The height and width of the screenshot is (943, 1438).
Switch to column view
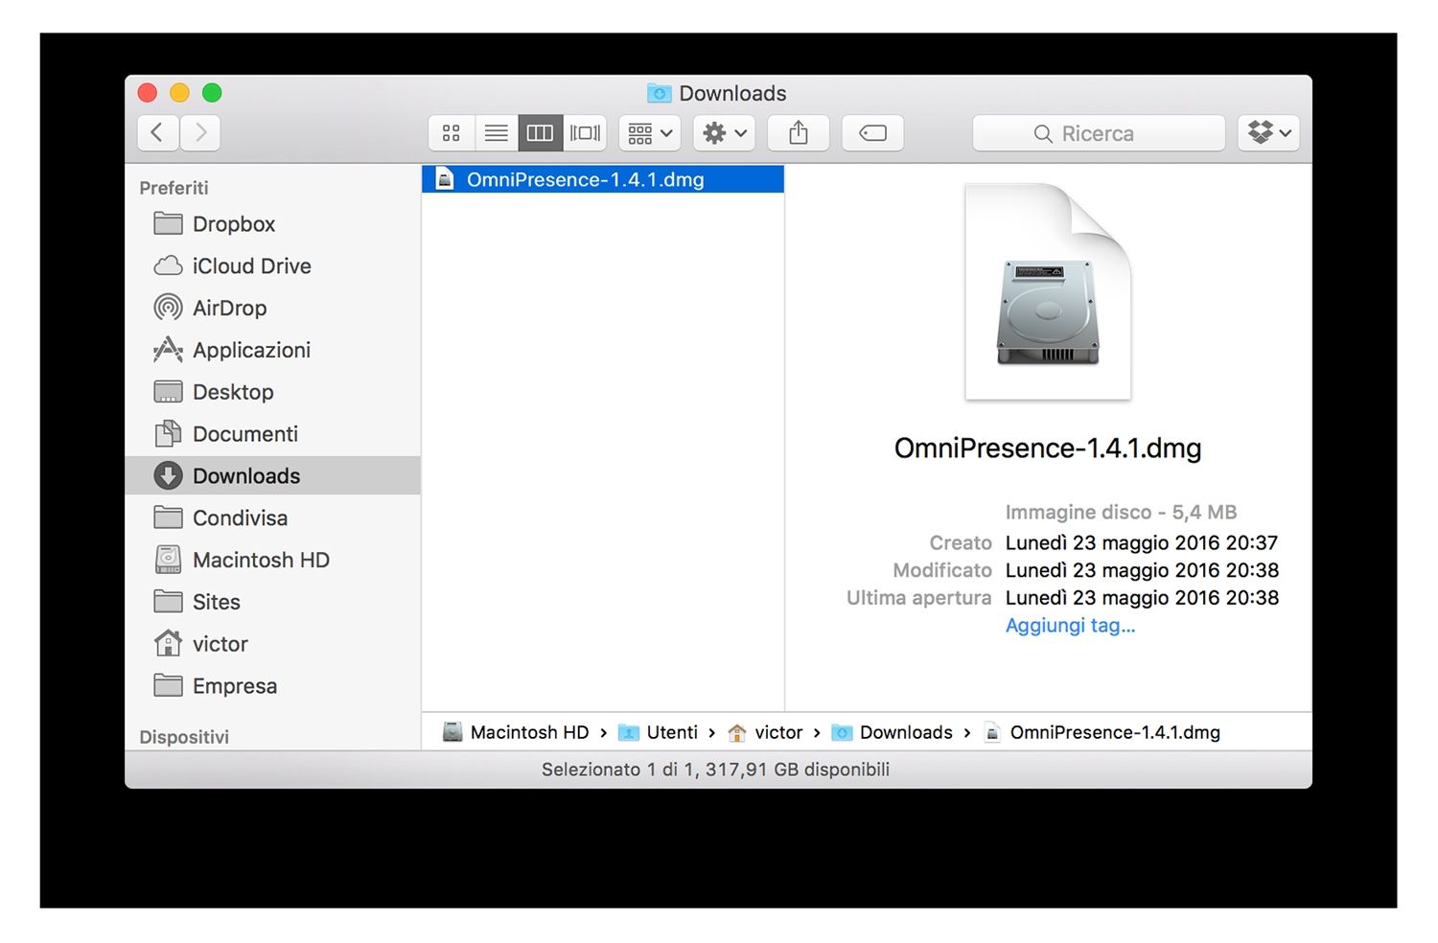541,133
